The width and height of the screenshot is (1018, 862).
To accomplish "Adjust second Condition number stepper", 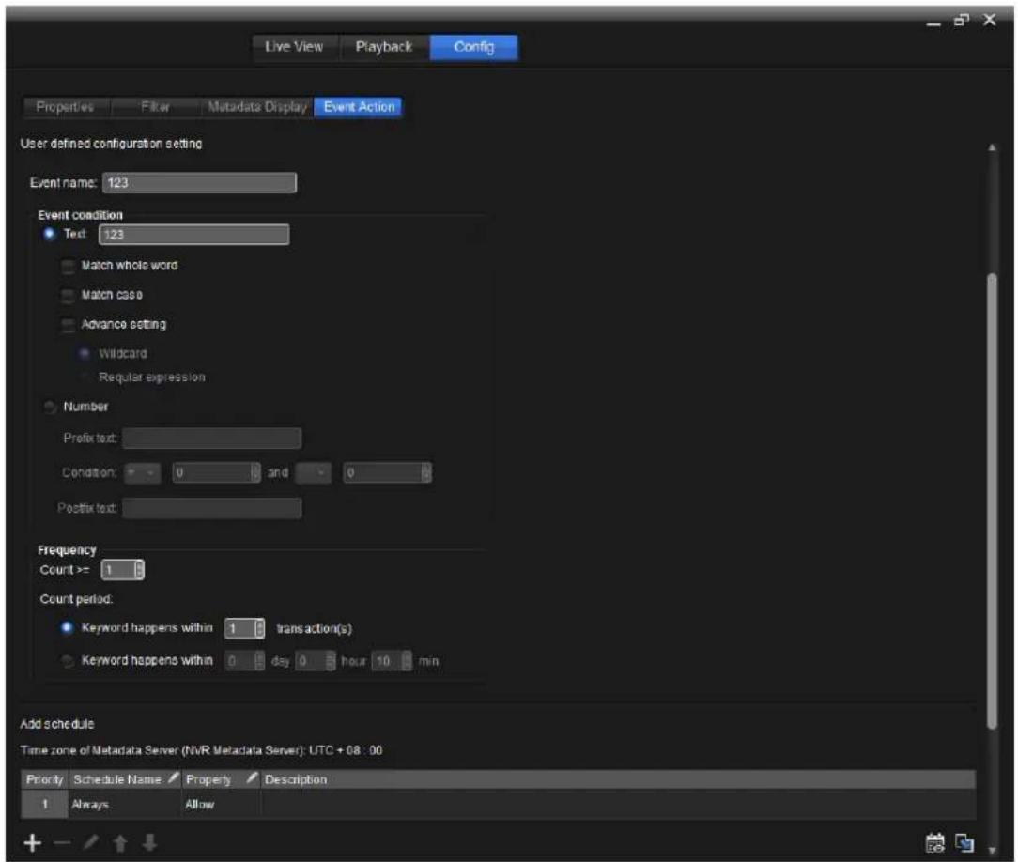I will click(426, 472).
